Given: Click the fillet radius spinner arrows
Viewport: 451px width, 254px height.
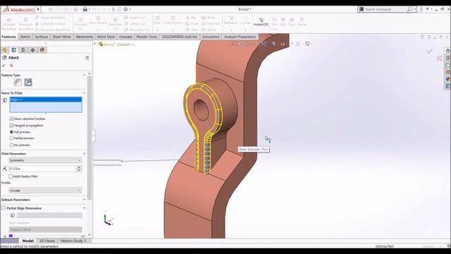Looking at the screenshot, I should coord(79,169).
